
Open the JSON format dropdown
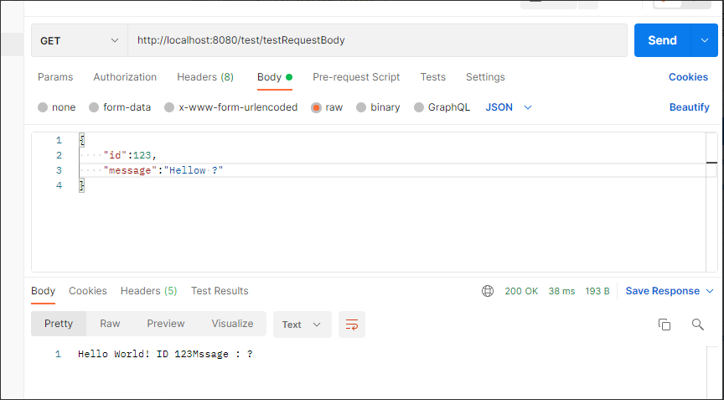point(509,107)
